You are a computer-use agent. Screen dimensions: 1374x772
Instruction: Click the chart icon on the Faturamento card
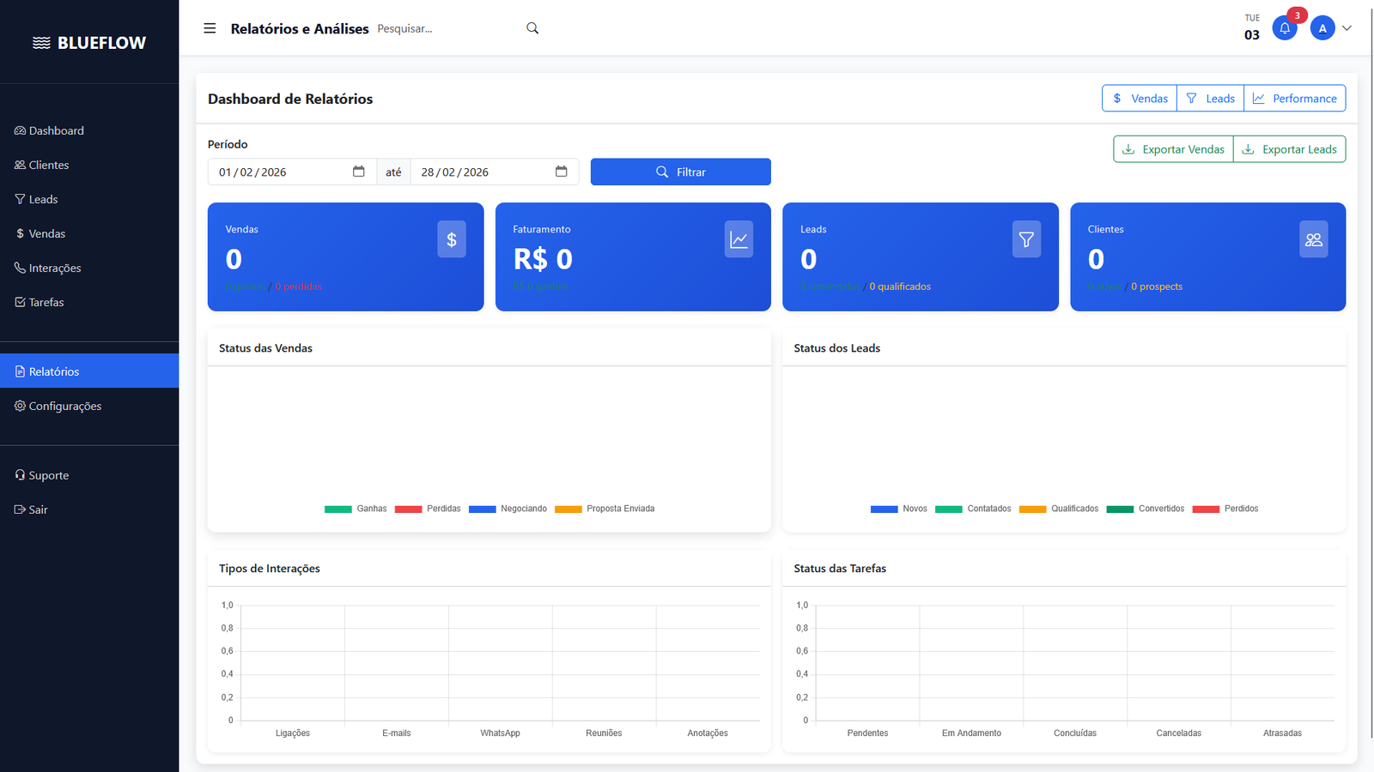(739, 238)
